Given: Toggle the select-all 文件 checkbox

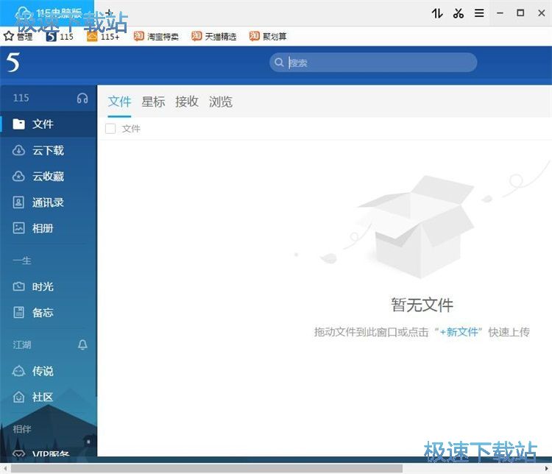Looking at the screenshot, I should pyautogui.click(x=110, y=129).
